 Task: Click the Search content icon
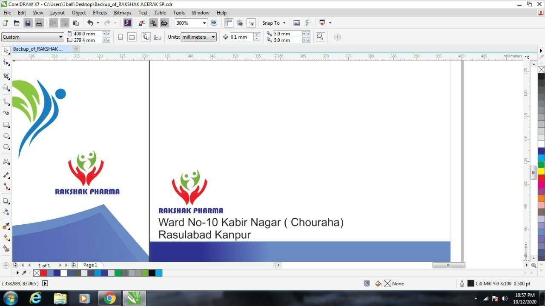(x=128, y=23)
